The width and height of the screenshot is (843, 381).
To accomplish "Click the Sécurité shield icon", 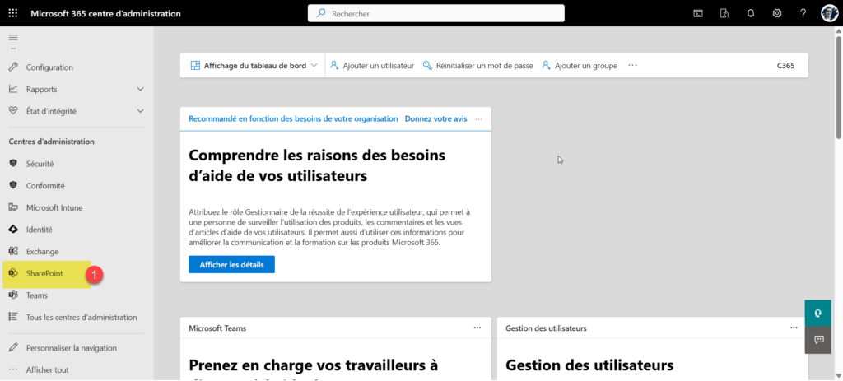I will click(x=13, y=164).
